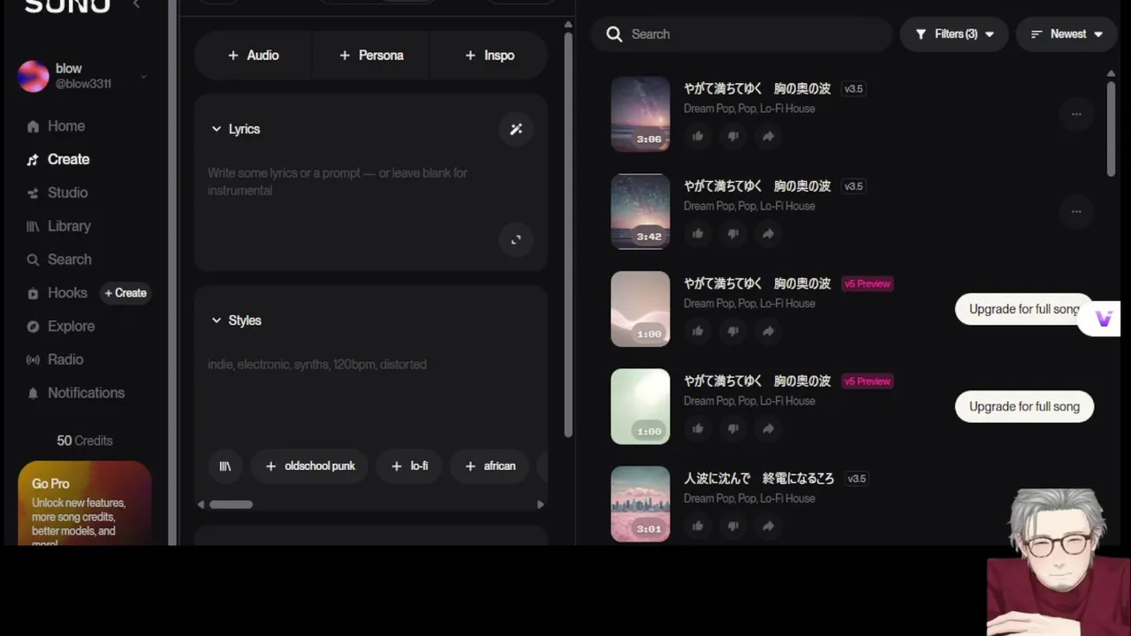Viewport: 1131px width, 636px height.
Task: Click into the song Search field
Action: click(742, 34)
